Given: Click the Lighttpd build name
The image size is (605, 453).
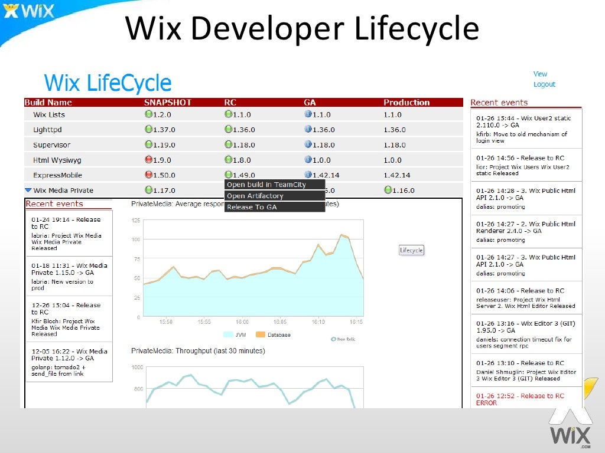Looking at the screenshot, I should [47, 129].
